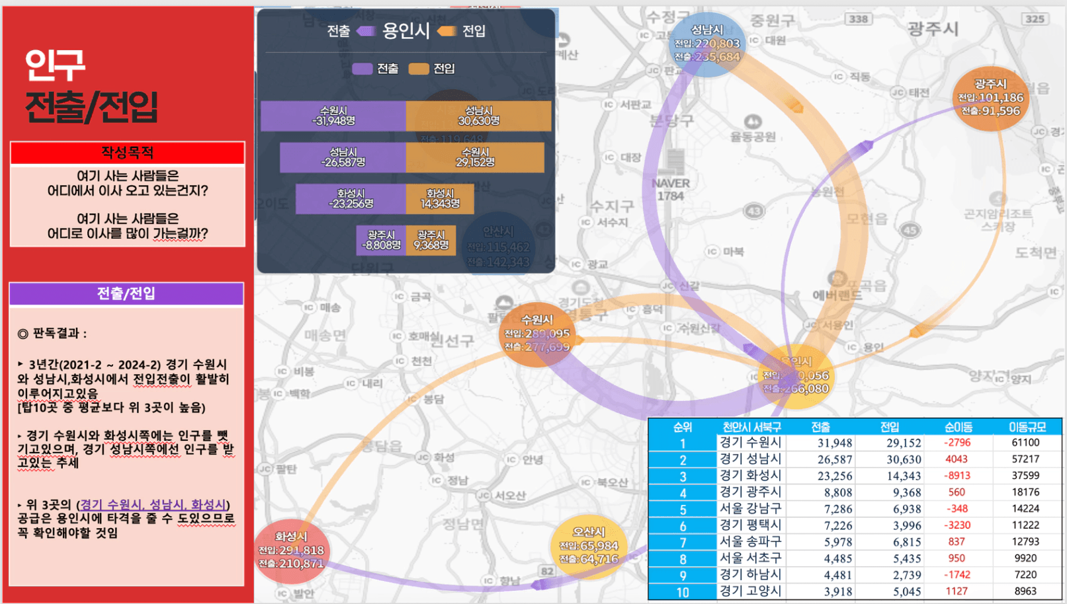Screen dimensions: 1067x604
Task: Click the orange 화성시 14,343명 bar
Action: pos(440,198)
